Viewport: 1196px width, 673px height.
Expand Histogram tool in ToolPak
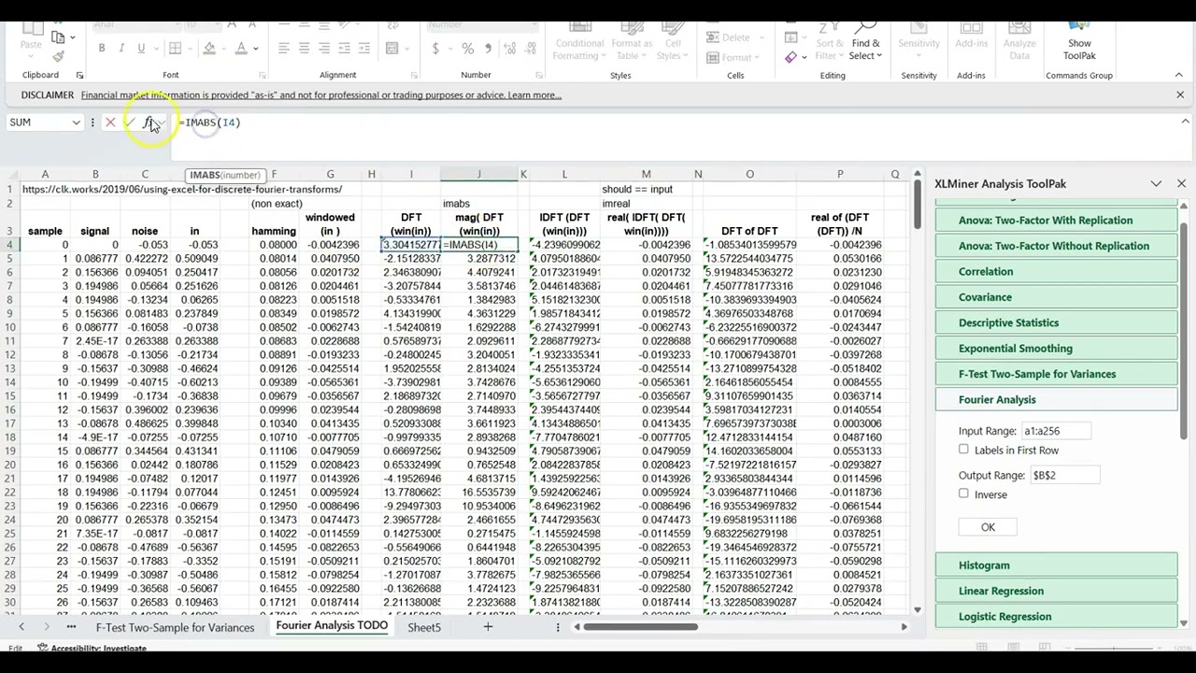1056,565
